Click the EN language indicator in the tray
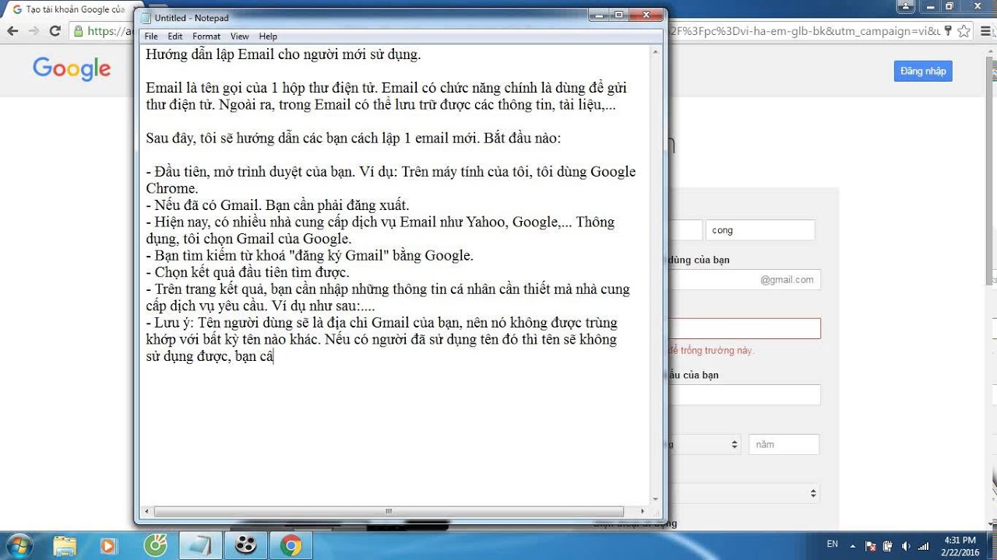The height and width of the screenshot is (560, 997). [x=832, y=544]
